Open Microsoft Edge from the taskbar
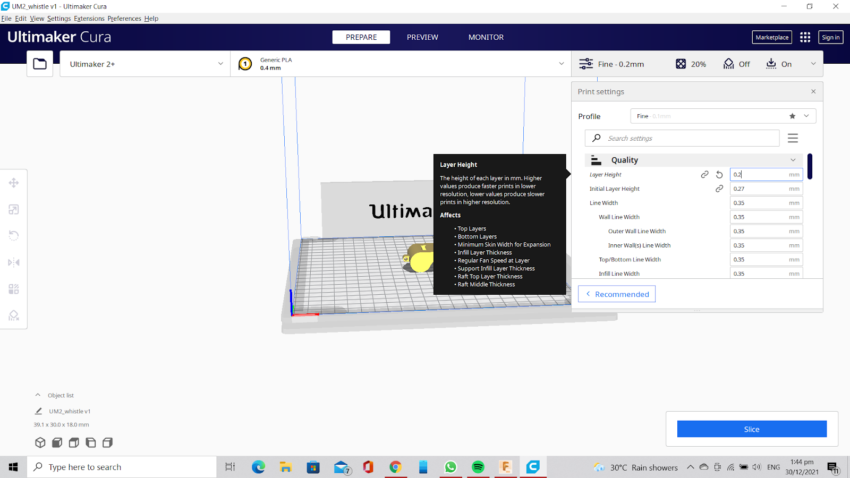This screenshot has height=478, width=850. 258,467
